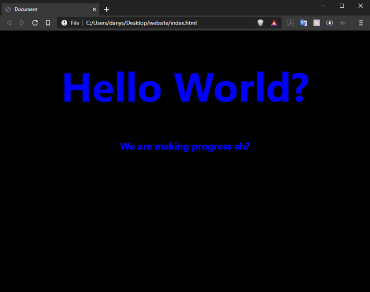Click the dimmed extension icon beside the menu
This screenshot has width=370, height=292.
(x=342, y=23)
